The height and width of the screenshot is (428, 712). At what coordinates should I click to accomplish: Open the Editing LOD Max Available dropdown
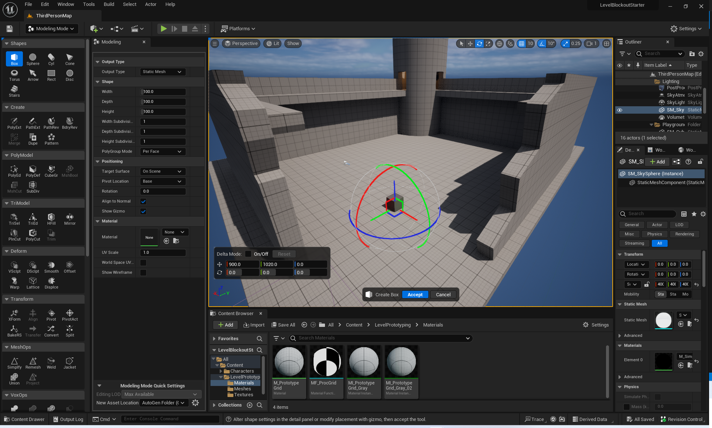[x=161, y=394]
